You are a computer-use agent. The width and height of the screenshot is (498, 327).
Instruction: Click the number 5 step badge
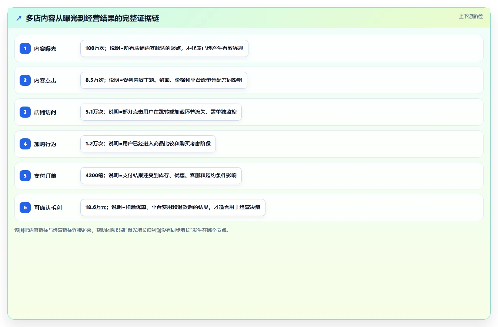click(25, 176)
